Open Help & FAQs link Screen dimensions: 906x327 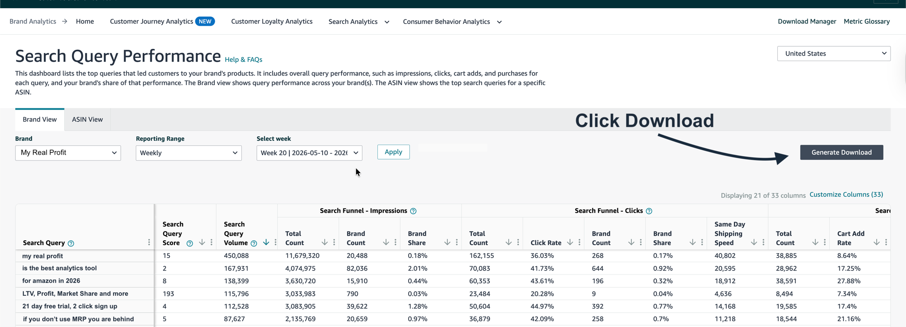point(243,60)
